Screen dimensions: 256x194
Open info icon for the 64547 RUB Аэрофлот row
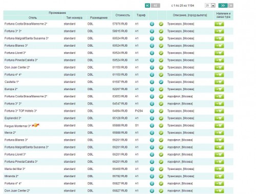click(152, 104)
